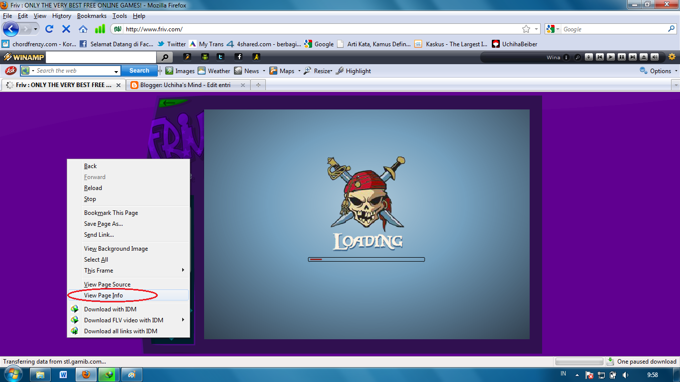The image size is (680, 382).
Task: Click the Winamp track info icon
Action: click(567, 57)
